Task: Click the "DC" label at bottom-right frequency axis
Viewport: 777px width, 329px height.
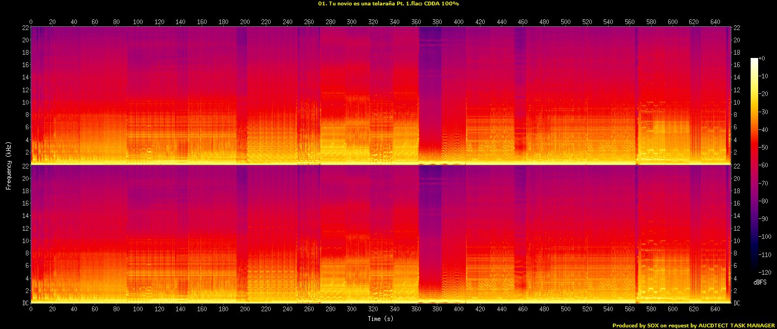Action: pyautogui.click(x=737, y=303)
